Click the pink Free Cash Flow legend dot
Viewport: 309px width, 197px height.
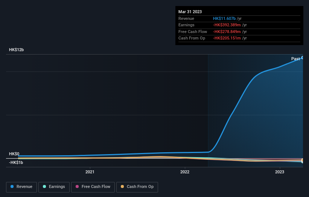click(77, 186)
